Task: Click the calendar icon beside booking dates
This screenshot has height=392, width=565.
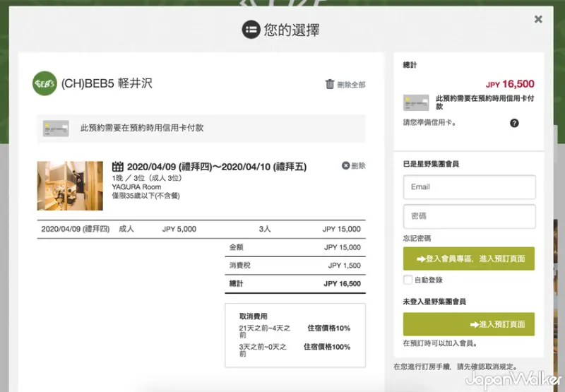Action: [118, 167]
